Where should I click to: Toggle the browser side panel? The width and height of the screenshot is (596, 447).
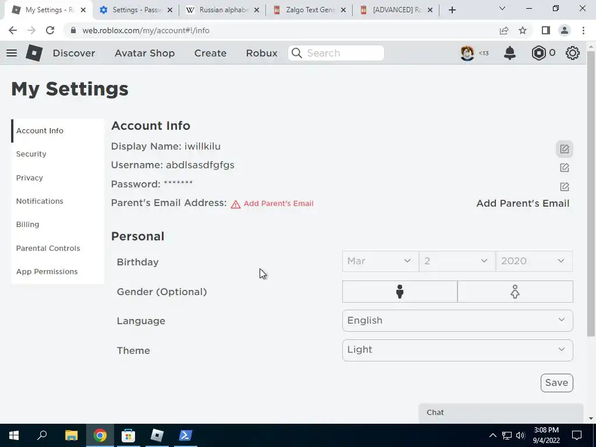[546, 30]
